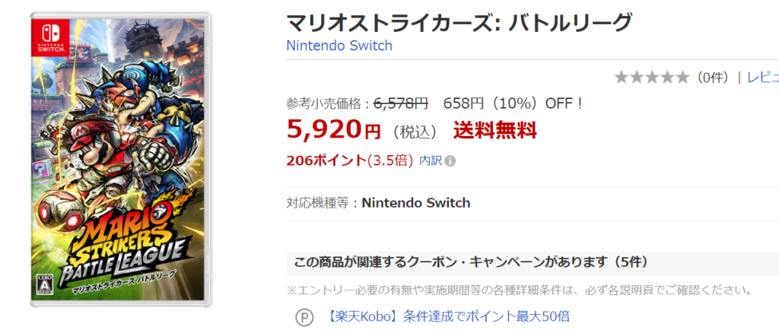This screenshot has width=779, height=330.
Task: Click the (0件) review count
Action: point(712,77)
